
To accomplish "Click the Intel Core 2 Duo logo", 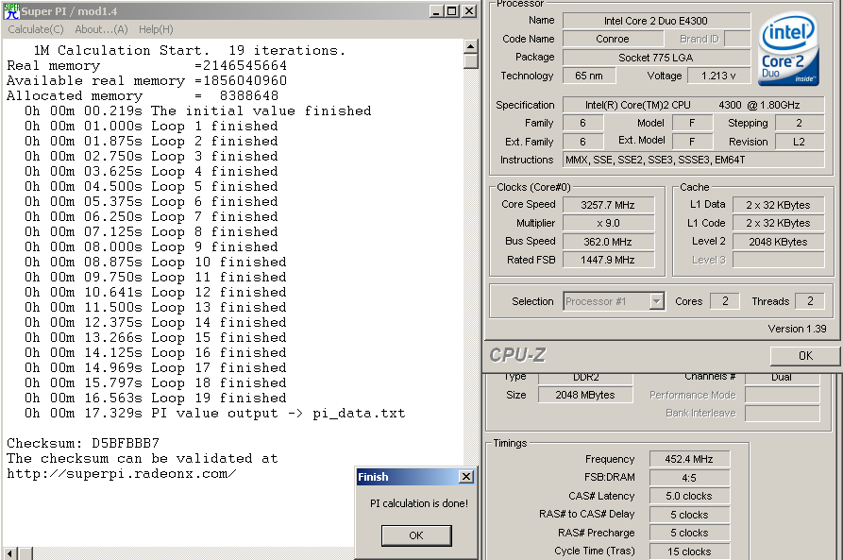I will pos(788,49).
